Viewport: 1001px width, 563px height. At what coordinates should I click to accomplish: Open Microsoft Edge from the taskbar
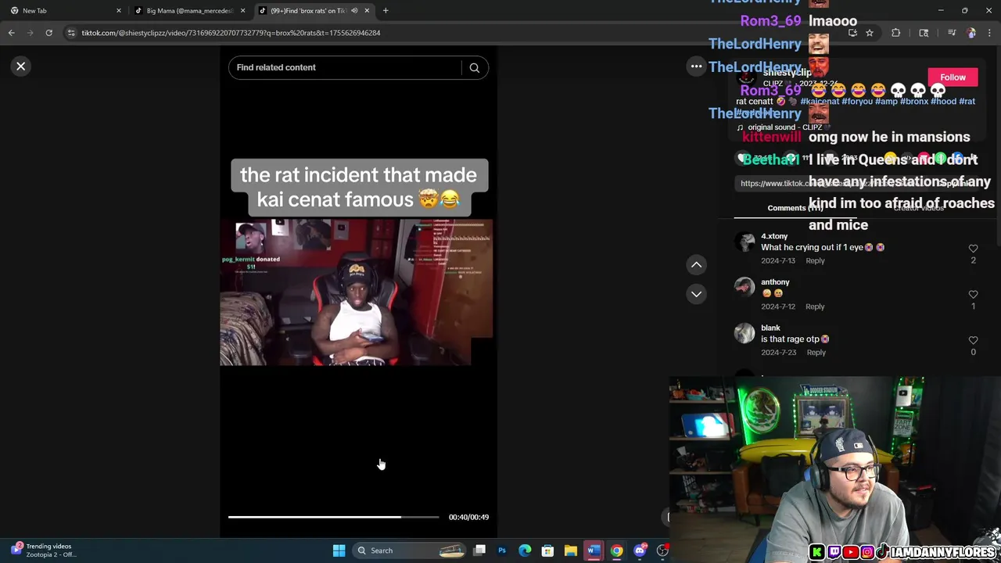coord(525,550)
